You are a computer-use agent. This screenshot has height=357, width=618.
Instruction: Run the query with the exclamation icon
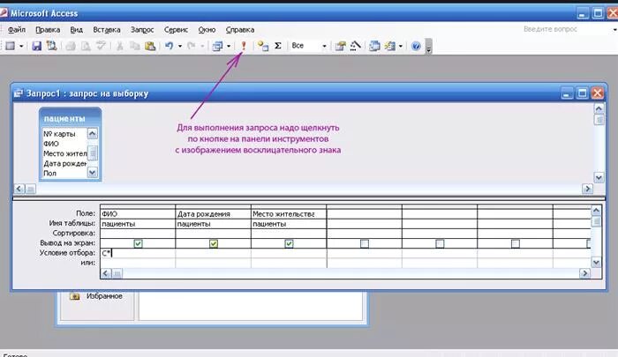click(244, 46)
